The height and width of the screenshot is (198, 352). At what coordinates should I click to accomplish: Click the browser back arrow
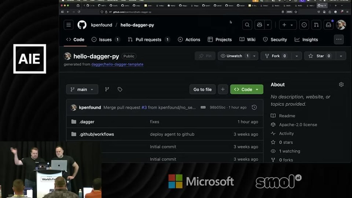(x=68, y=12)
